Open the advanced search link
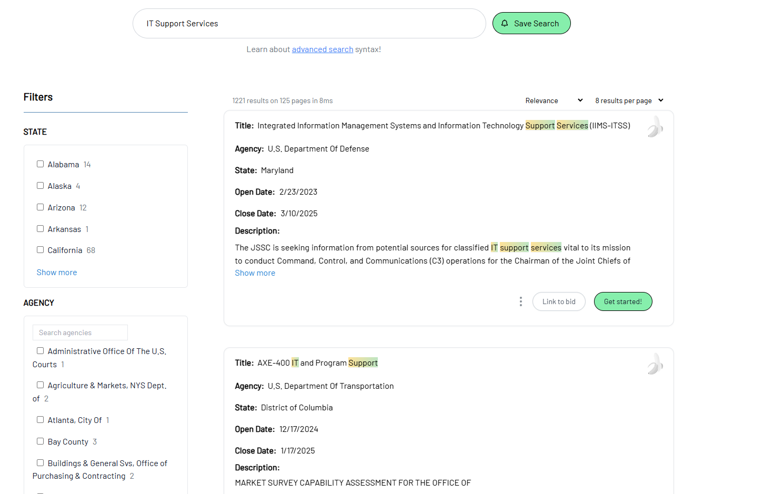Screen dimensions: 764x494 (x=323, y=49)
